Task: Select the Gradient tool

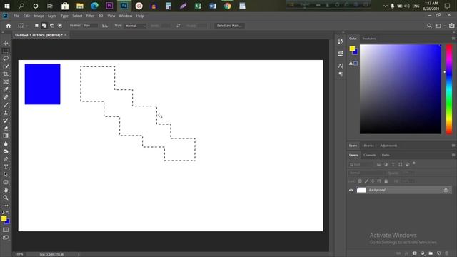Action: point(6,136)
